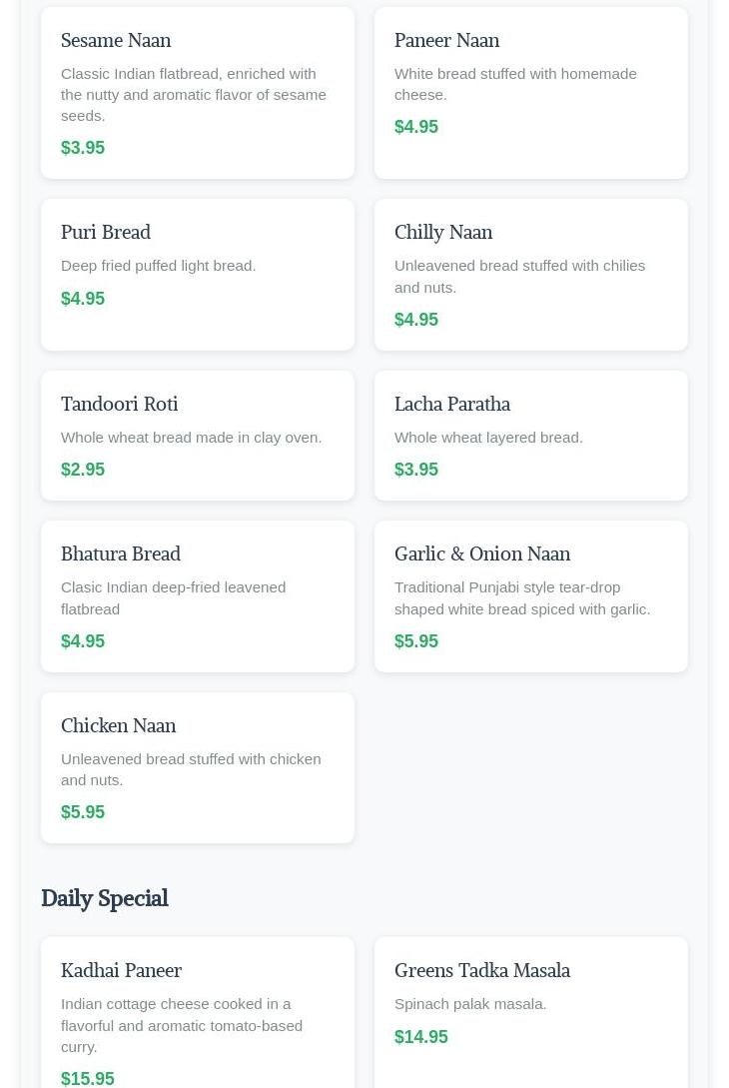Open the Kadhai Paneer daily special

pos(121,970)
